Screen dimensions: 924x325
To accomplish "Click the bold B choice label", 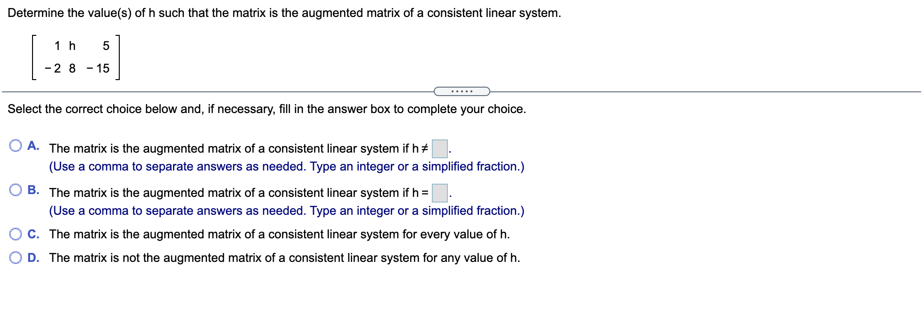I will click(x=33, y=188).
